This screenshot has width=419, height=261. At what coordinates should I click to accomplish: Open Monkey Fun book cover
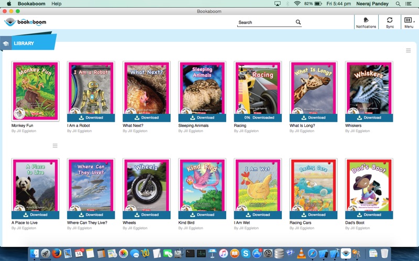[35, 91]
